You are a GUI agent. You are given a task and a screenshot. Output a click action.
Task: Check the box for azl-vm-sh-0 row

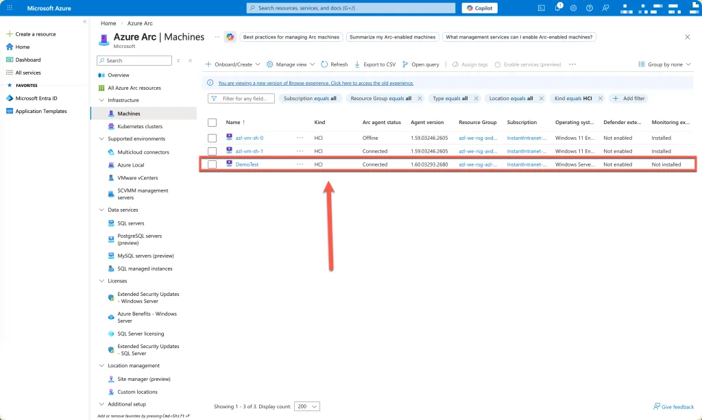(x=213, y=138)
